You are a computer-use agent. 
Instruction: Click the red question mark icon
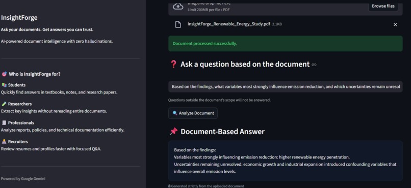point(173,64)
